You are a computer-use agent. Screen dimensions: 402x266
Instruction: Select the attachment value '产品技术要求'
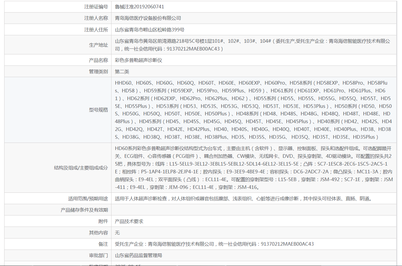129,221
